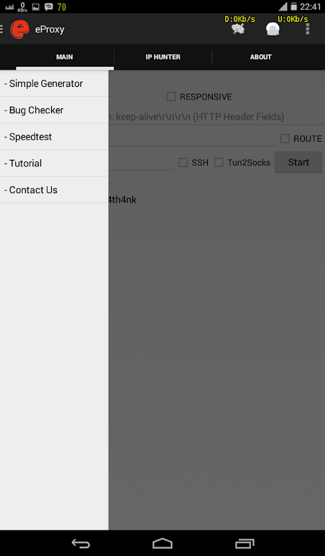Tap the upload speed android icon

pos(272,29)
